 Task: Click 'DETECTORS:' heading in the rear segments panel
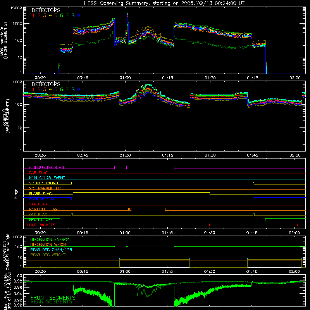pos(47,84)
